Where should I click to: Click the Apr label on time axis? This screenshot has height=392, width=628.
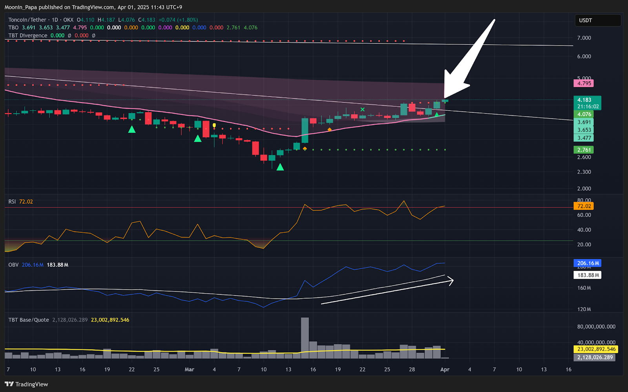(445, 369)
